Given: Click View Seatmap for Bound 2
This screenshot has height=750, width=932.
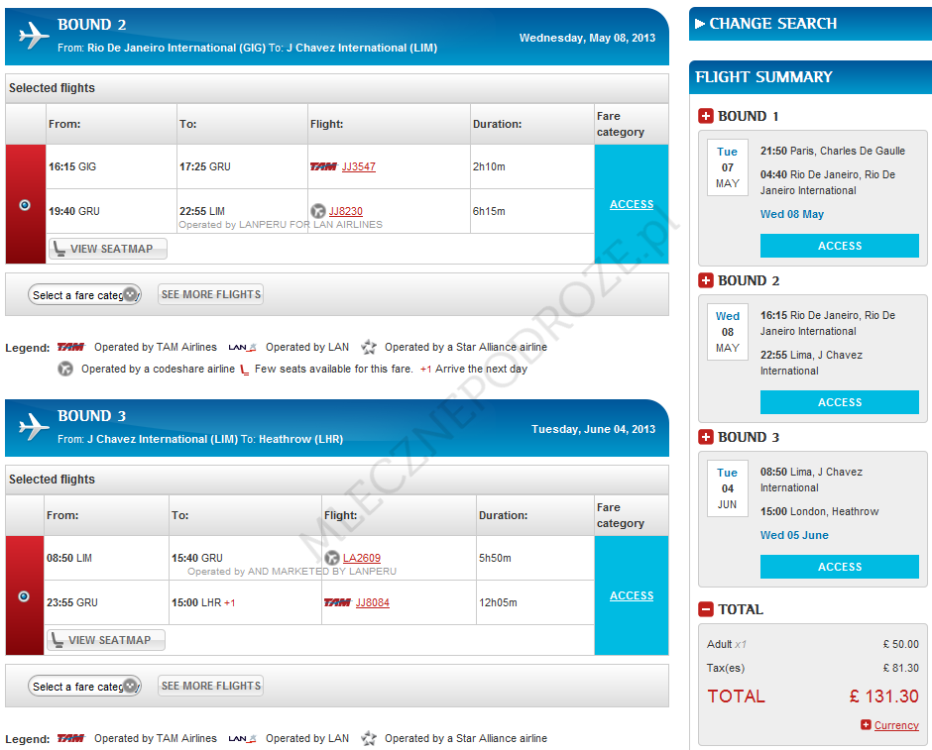Looking at the screenshot, I should pyautogui.click(x=108, y=249).
